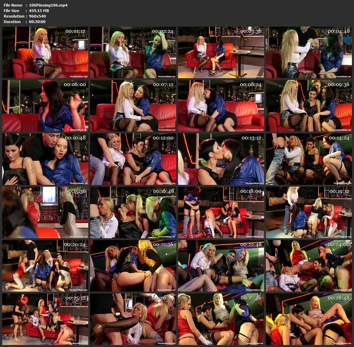Select the preview frame at 00:15:36

(x=45, y=213)
